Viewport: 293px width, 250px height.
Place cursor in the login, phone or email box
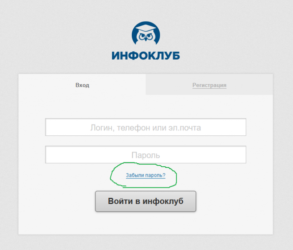(145, 127)
